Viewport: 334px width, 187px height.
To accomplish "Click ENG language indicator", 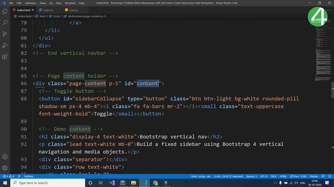I will click(x=303, y=183).
